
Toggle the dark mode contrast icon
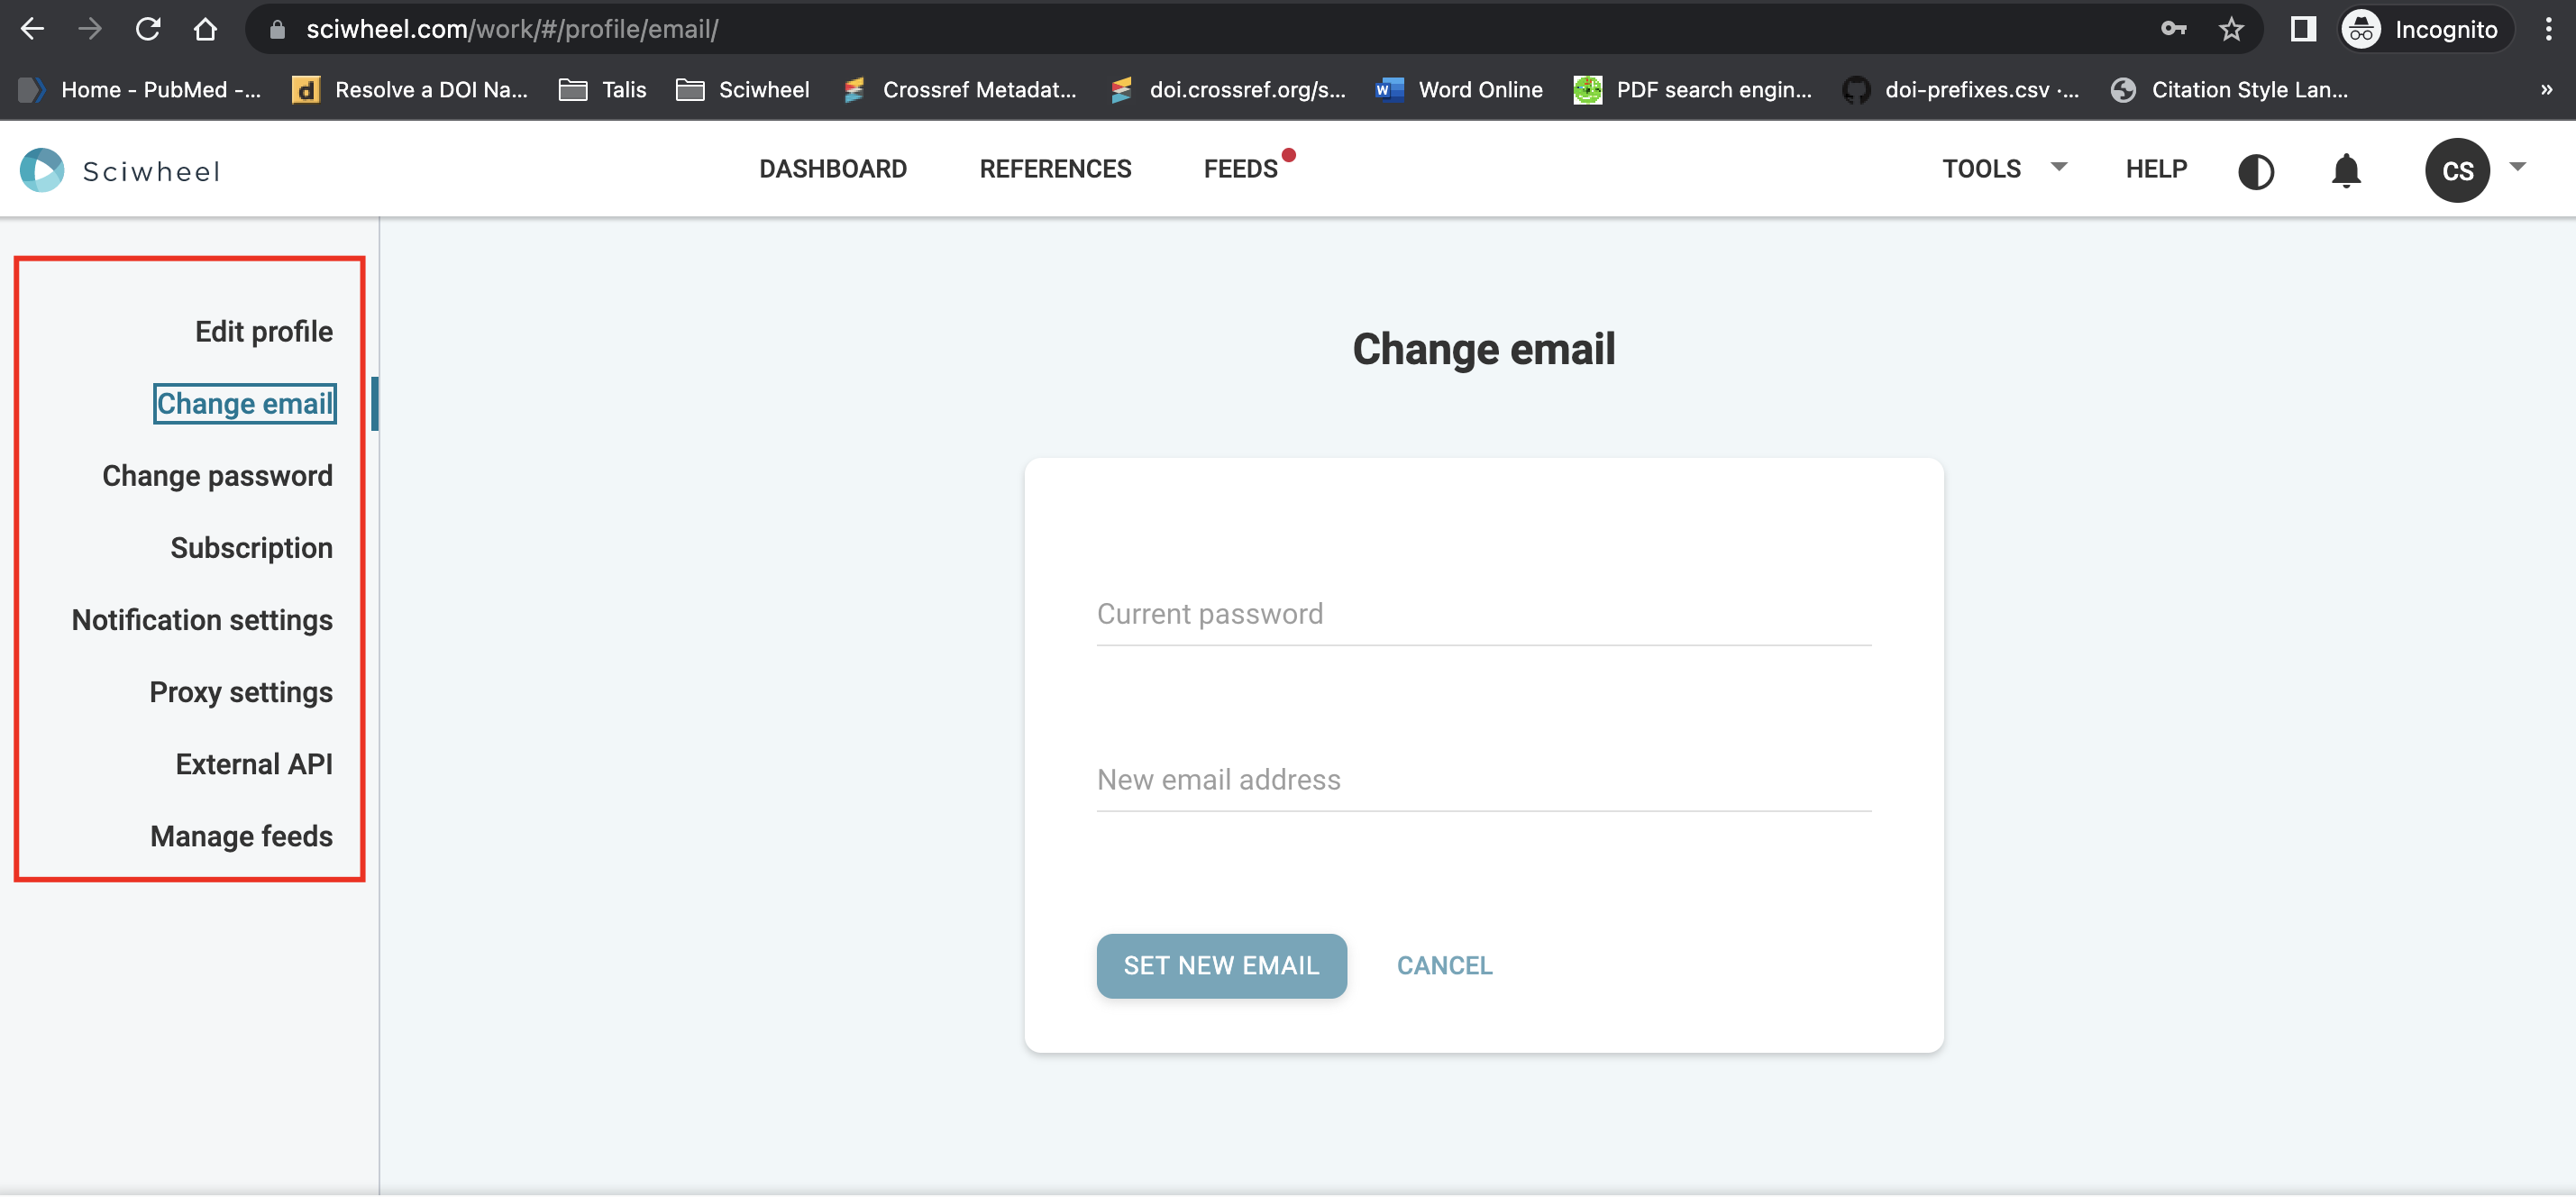(2256, 171)
